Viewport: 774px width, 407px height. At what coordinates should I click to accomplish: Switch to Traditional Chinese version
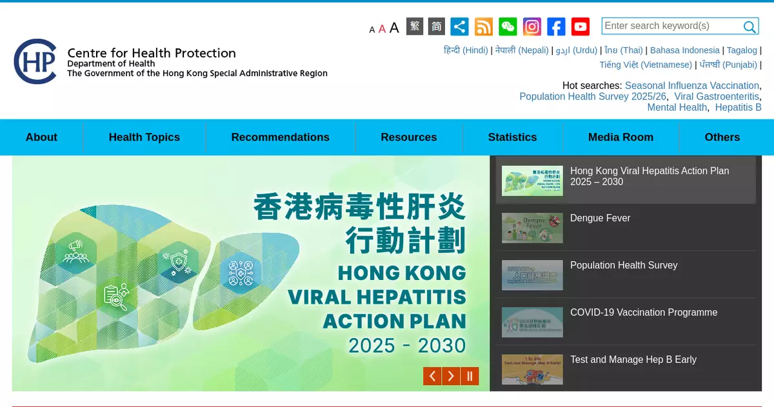[x=415, y=26]
